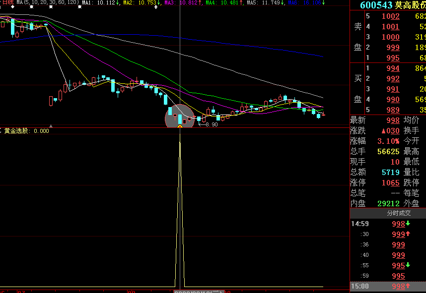The image size is (426, 293).
Task: Select the sell-5 price 1002
Action: point(390,16)
